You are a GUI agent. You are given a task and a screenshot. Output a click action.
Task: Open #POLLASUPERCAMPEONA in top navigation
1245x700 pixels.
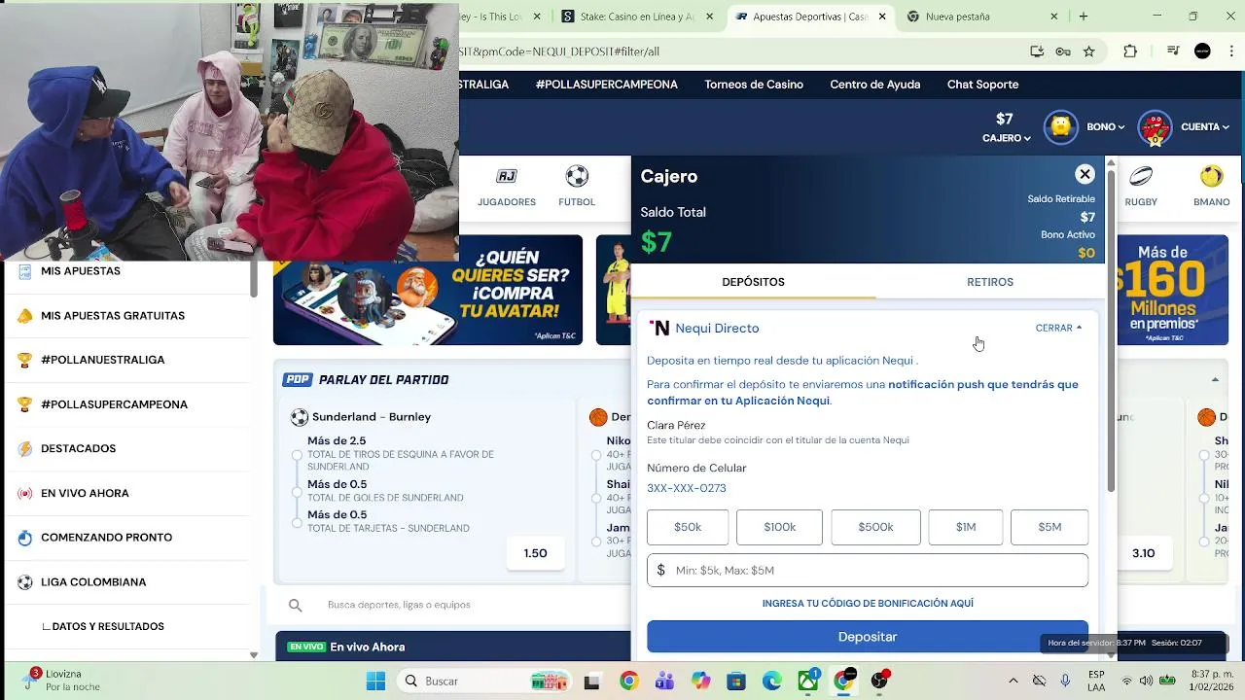click(607, 85)
